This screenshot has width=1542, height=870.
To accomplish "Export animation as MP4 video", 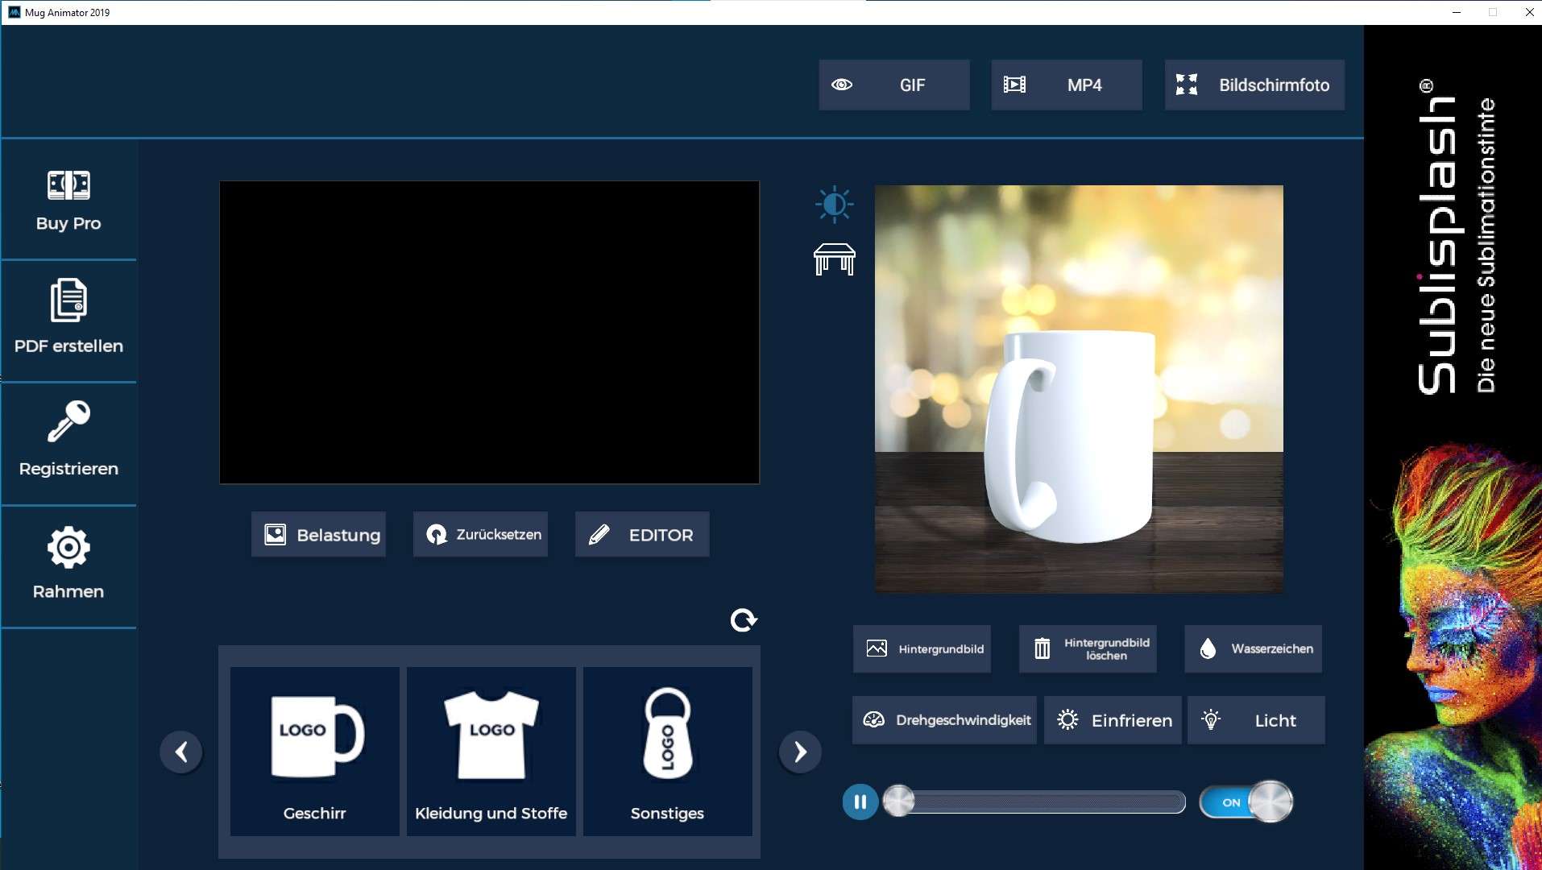I will [1067, 85].
